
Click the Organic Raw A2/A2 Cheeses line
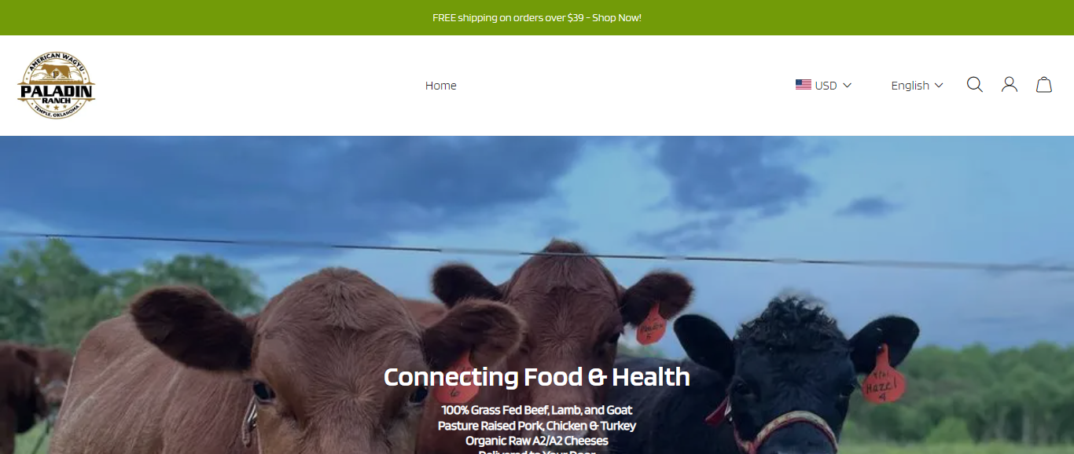click(x=537, y=441)
